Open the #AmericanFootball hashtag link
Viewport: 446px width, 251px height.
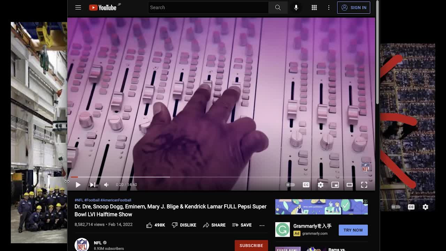pos(116,200)
